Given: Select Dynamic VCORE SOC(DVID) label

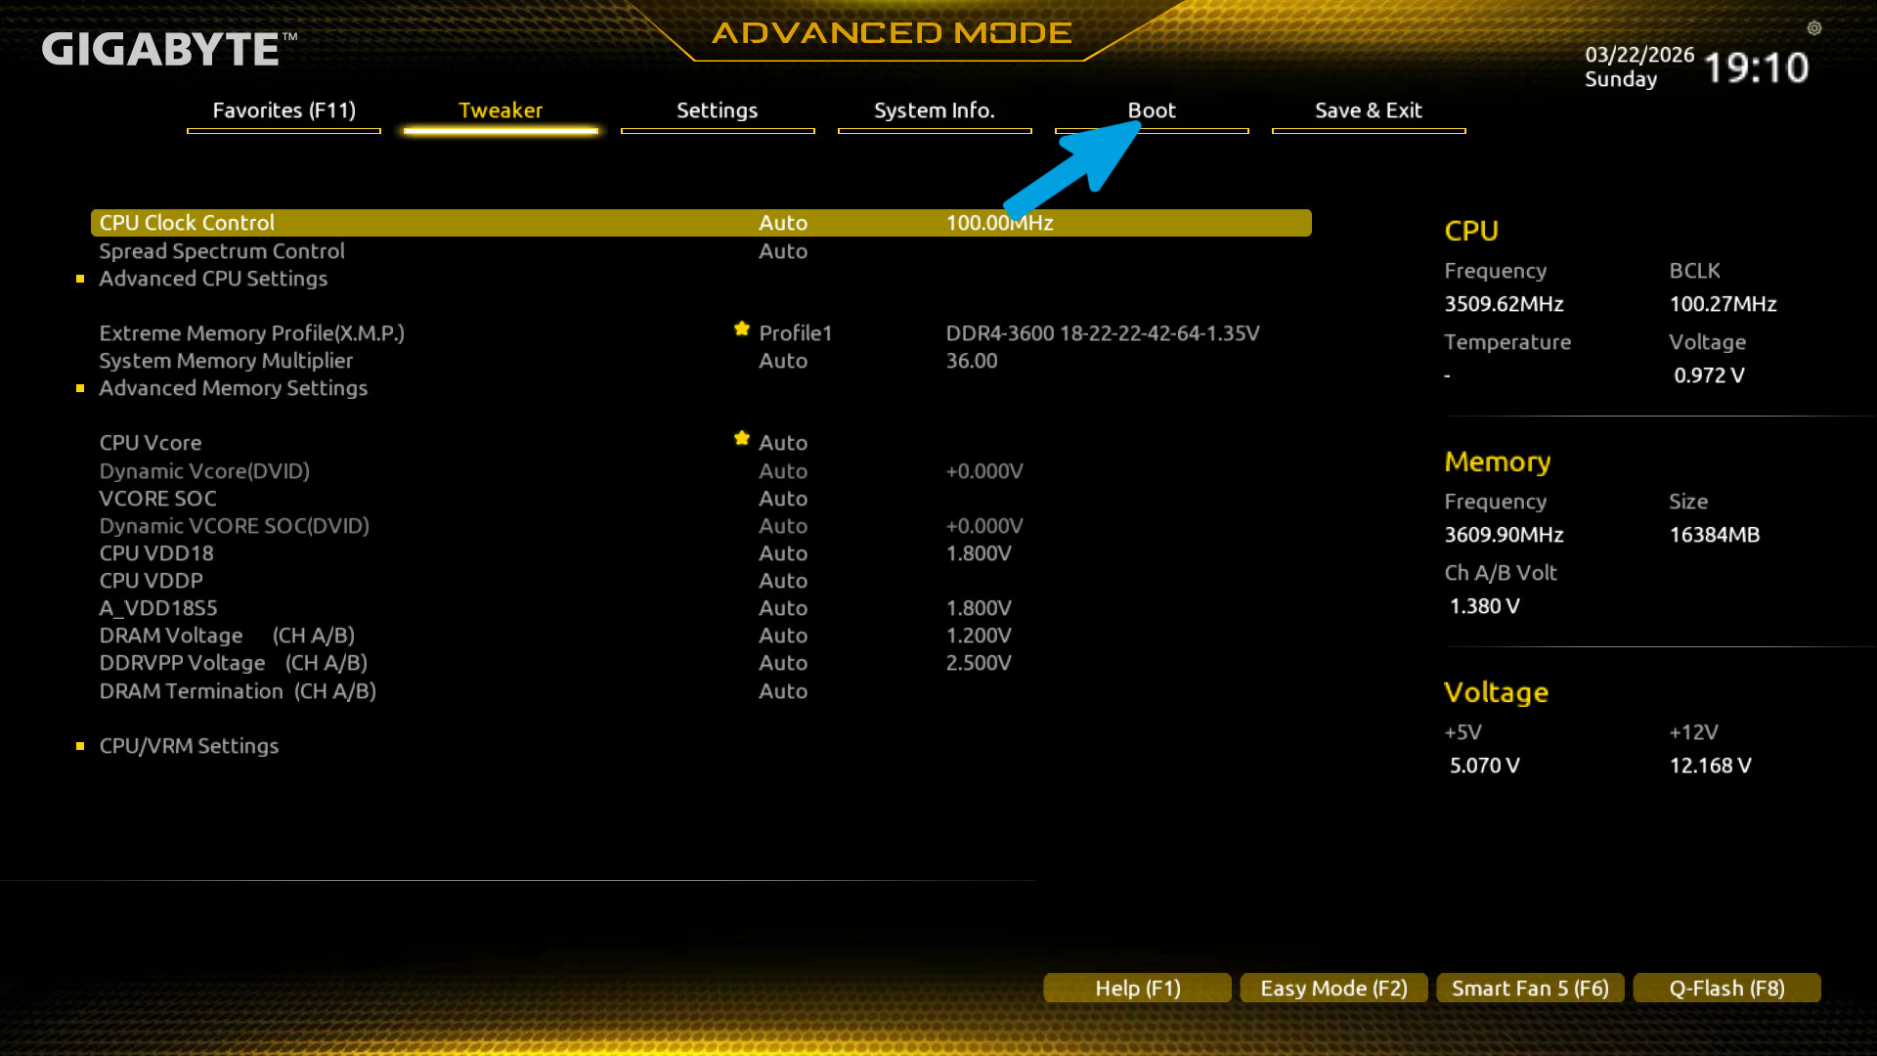Looking at the screenshot, I should coord(235,526).
